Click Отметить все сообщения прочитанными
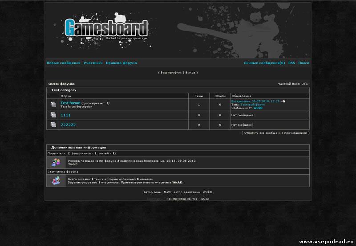Screen dimensions: 356x246 [x=275, y=133]
